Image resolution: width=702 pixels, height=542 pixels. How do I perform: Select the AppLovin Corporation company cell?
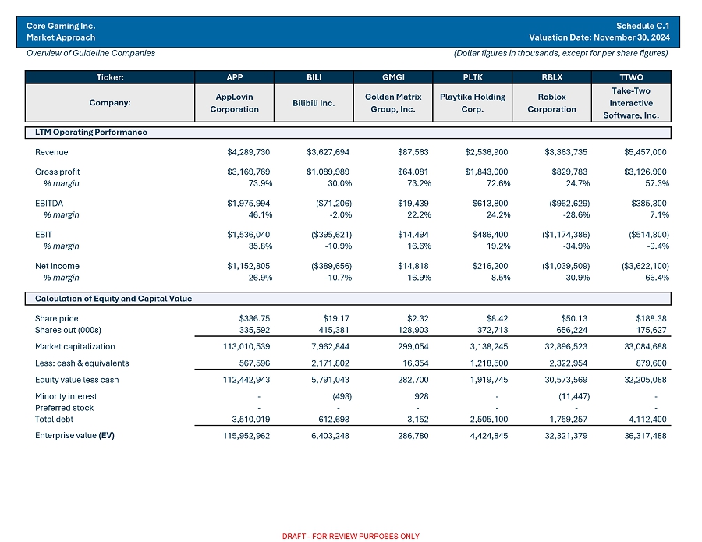[234, 103]
